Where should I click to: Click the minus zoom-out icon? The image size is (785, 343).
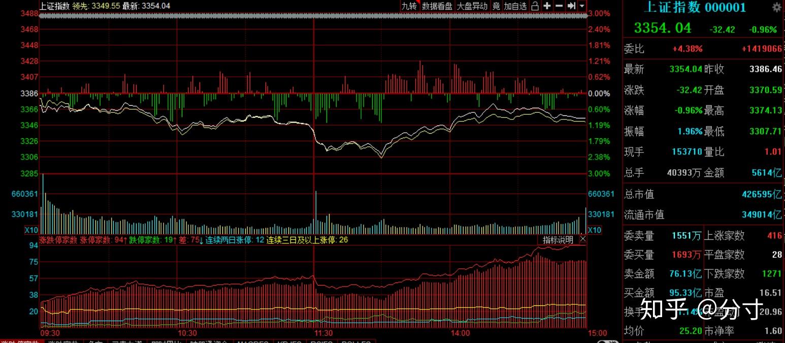pos(559,6)
